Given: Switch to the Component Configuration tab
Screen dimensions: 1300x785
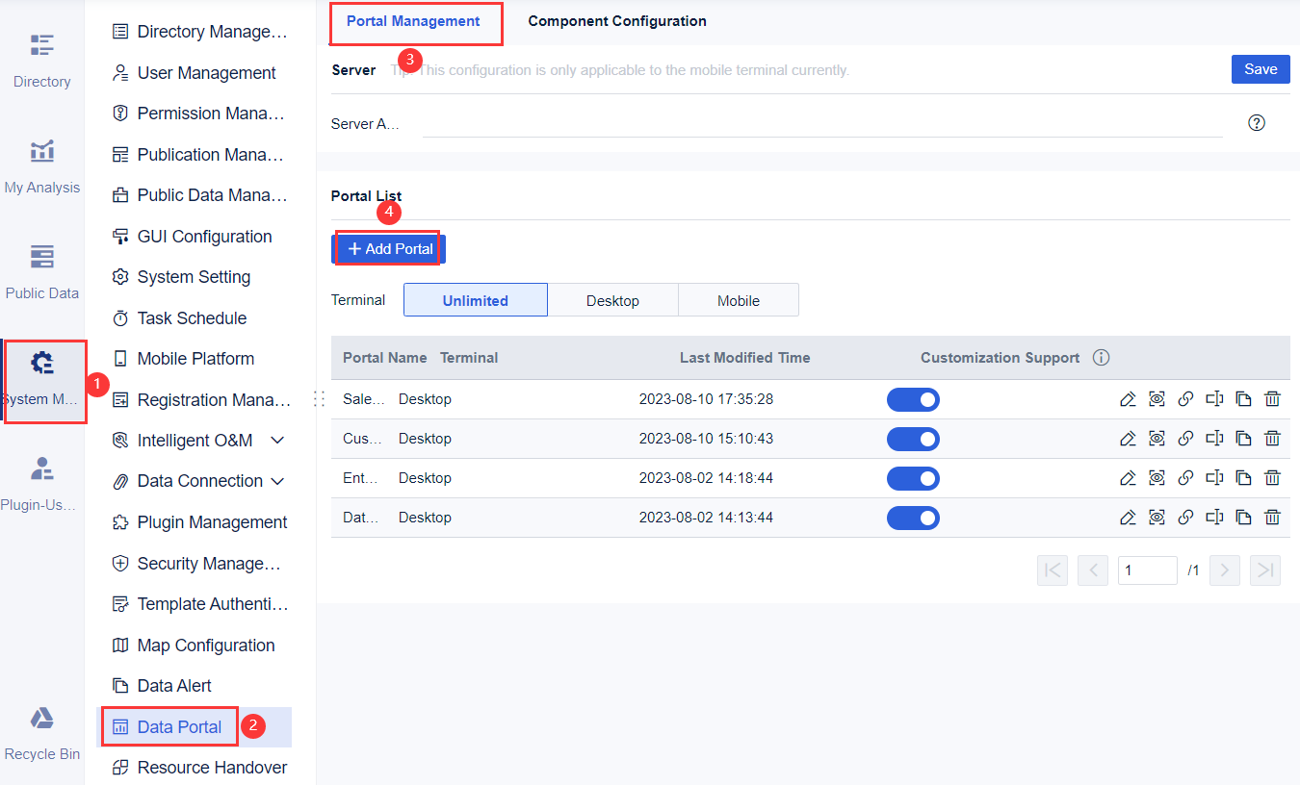Looking at the screenshot, I should 616,20.
